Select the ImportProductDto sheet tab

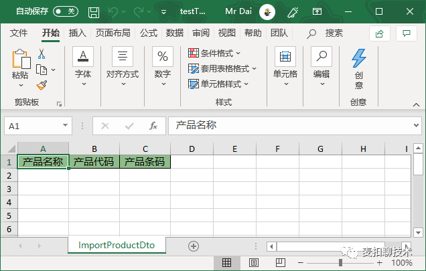pyautogui.click(x=117, y=245)
